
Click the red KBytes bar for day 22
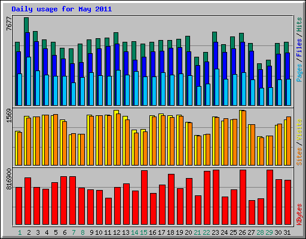click(x=207, y=198)
